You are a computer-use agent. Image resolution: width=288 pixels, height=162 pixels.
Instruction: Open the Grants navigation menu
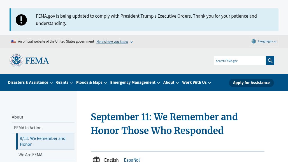coord(64,82)
